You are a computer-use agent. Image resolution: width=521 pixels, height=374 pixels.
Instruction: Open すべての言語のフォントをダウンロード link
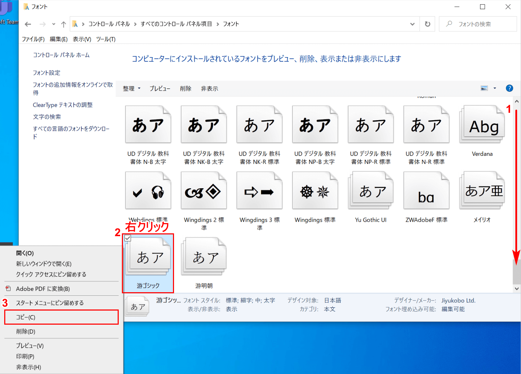pyautogui.click(x=71, y=133)
